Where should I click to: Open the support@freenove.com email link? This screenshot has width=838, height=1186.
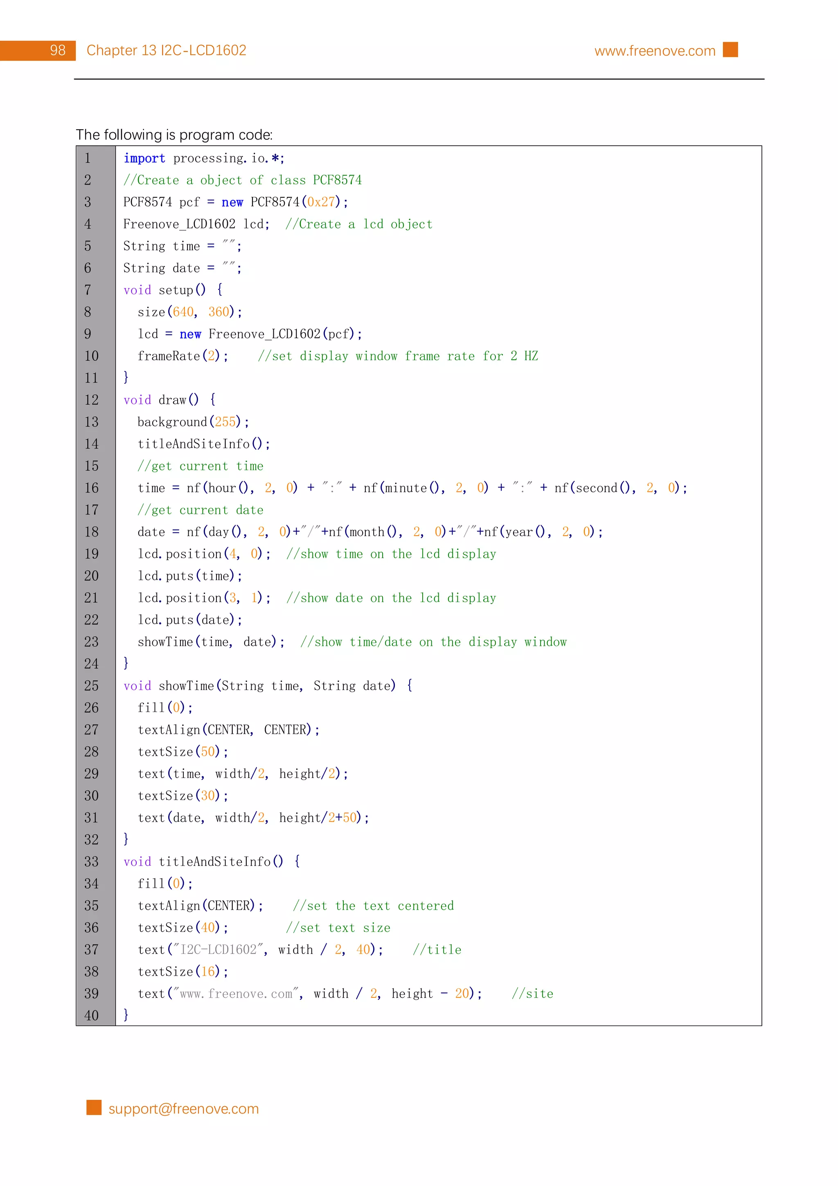(183, 1109)
